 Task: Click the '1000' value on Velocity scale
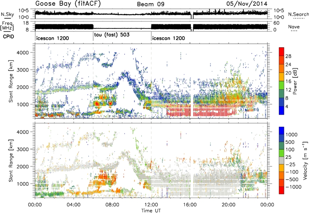[x=292, y=135]
